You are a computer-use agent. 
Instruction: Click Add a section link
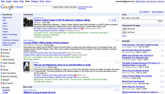tap(158, 12)
